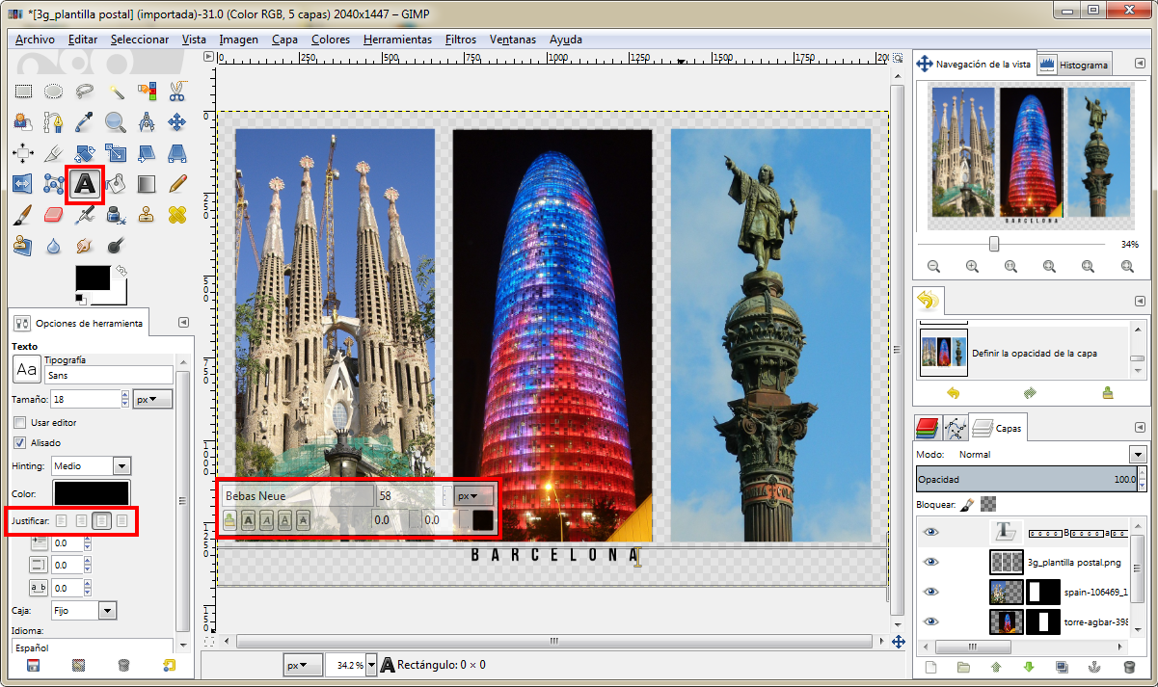Select the Clone tool in the toolbox
Image resolution: width=1158 pixels, height=687 pixels.
click(x=147, y=214)
